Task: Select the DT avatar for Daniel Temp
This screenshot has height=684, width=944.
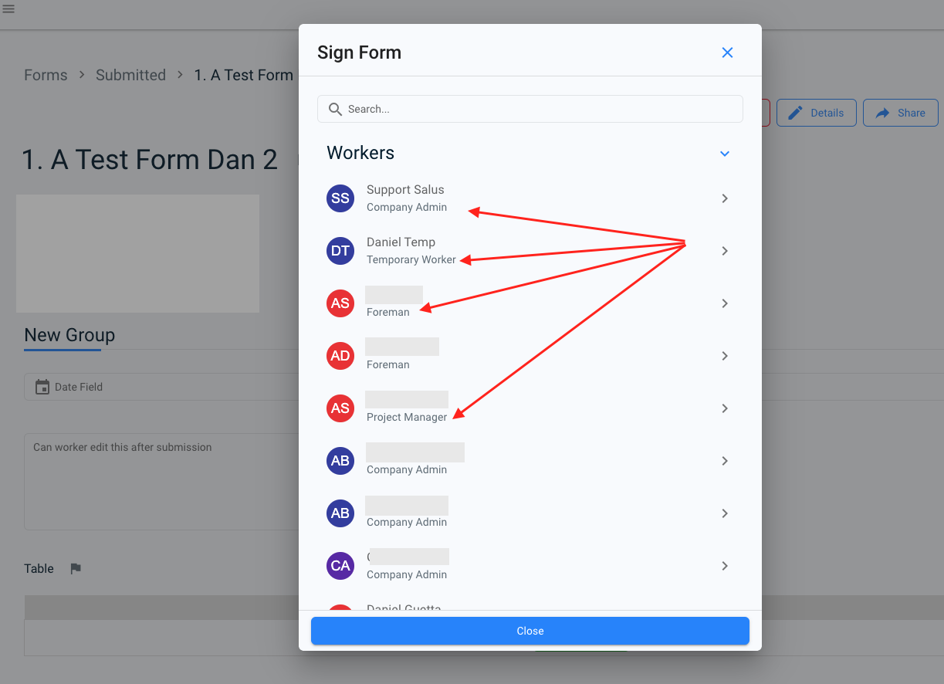Action: click(340, 251)
